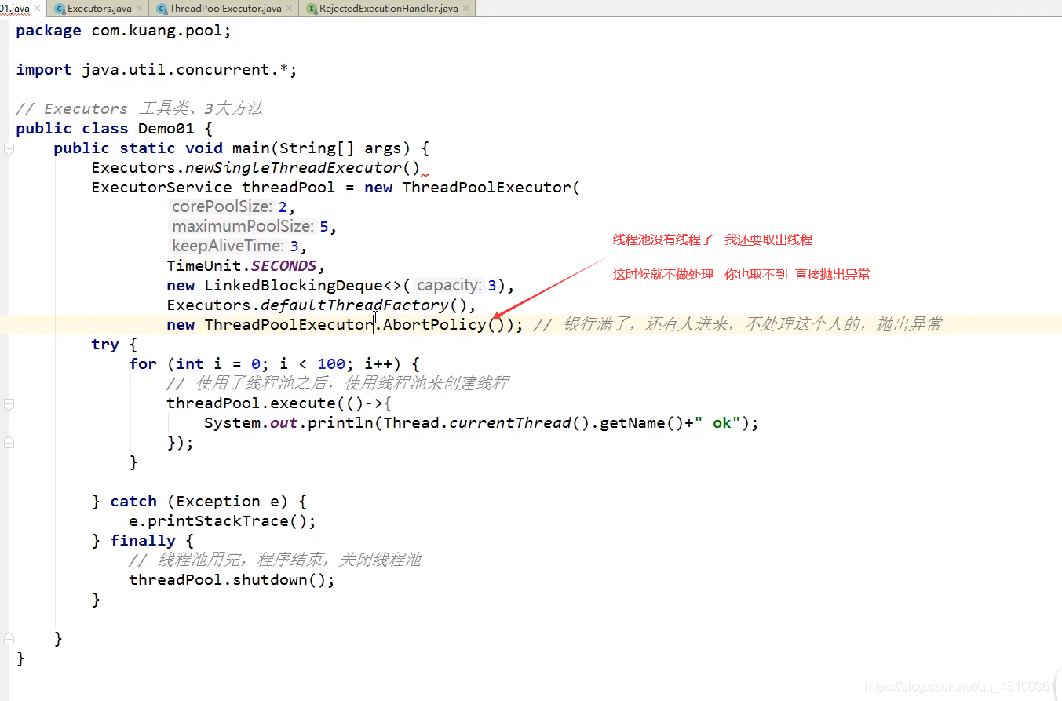
Task: Click the fold end marker beside the lambda's closing });
Action: 9,443
